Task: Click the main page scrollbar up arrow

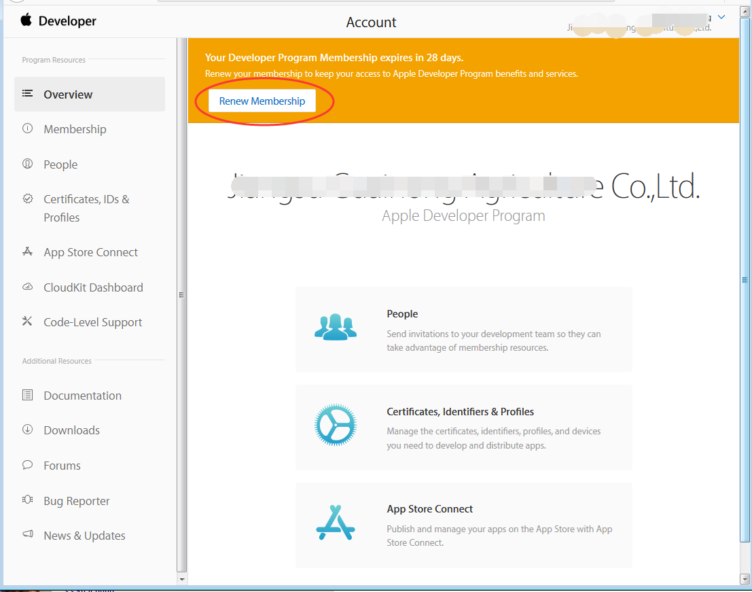Action: pyautogui.click(x=745, y=12)
